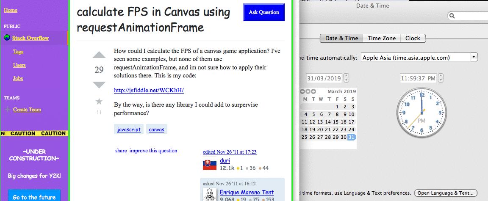Click the Open Language & Text button
The width and height of the screenshot is (488, 201).
pyautogui.click(x=445, y=193)
